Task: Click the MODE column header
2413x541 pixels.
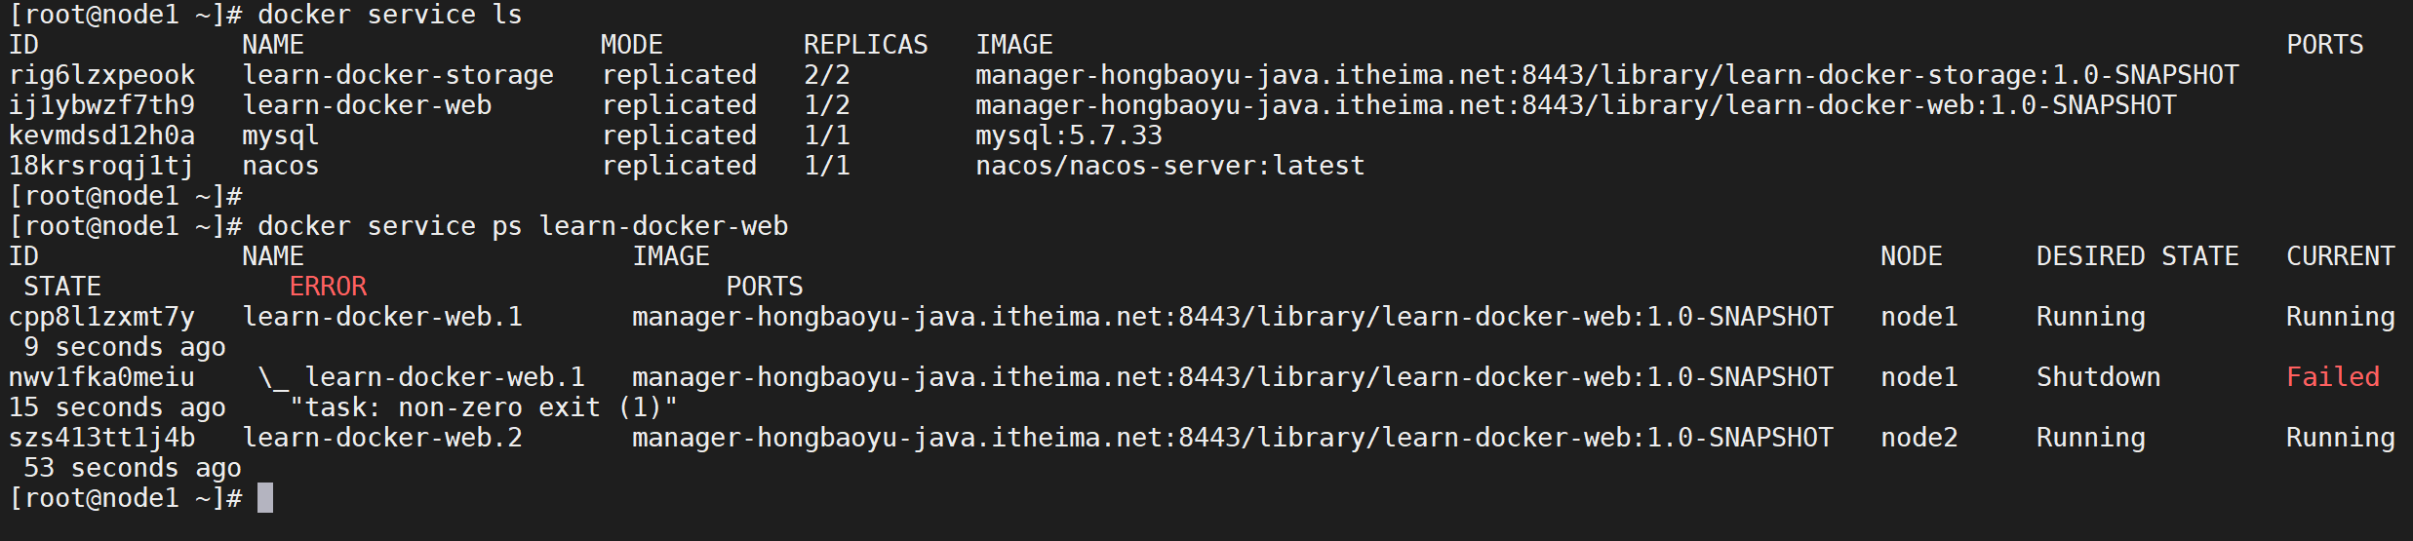Action: [631, 45]
